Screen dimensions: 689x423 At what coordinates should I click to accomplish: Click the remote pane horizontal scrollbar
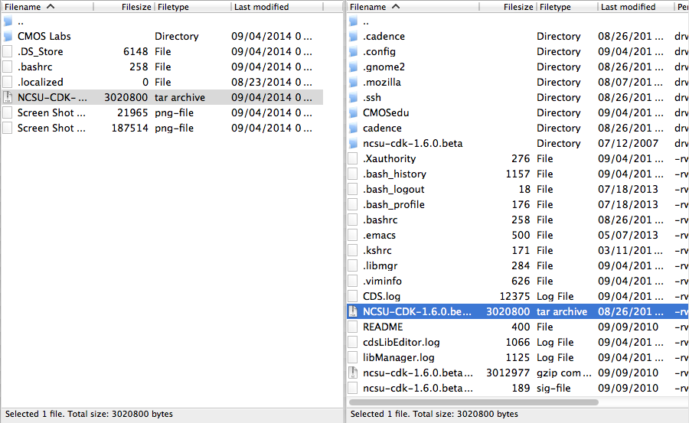[x=474, y=402]
